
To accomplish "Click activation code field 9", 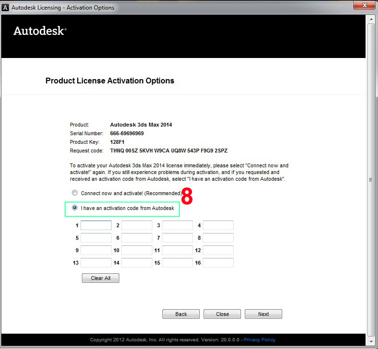I will (x=96, y=250).
